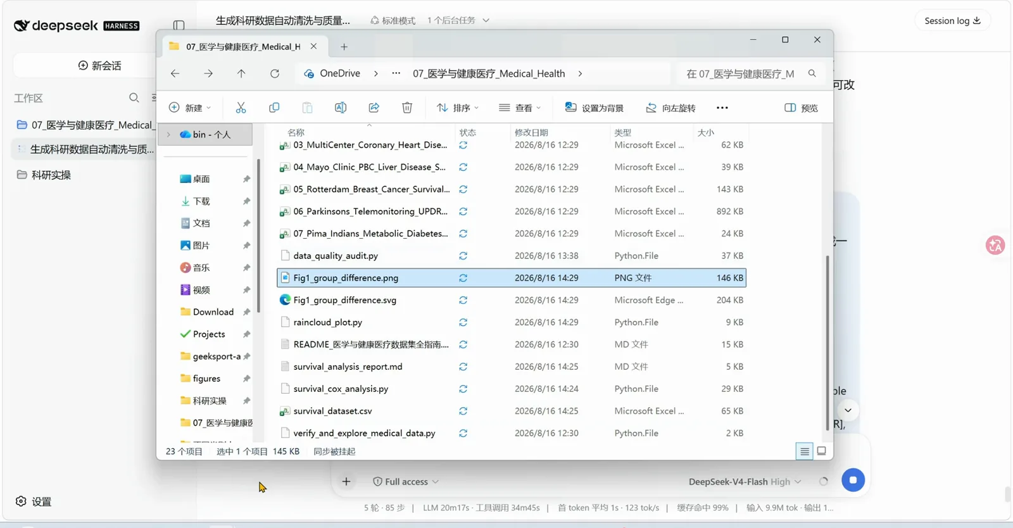This screenshot has width=1013, height=528.
Task: Click the translate floating icon on right edge
Action: pyautogui.click(x=995, y=245)
